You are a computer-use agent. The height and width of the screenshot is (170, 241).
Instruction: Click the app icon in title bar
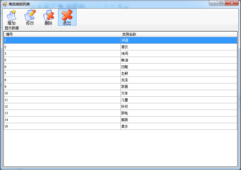(5, 4)
